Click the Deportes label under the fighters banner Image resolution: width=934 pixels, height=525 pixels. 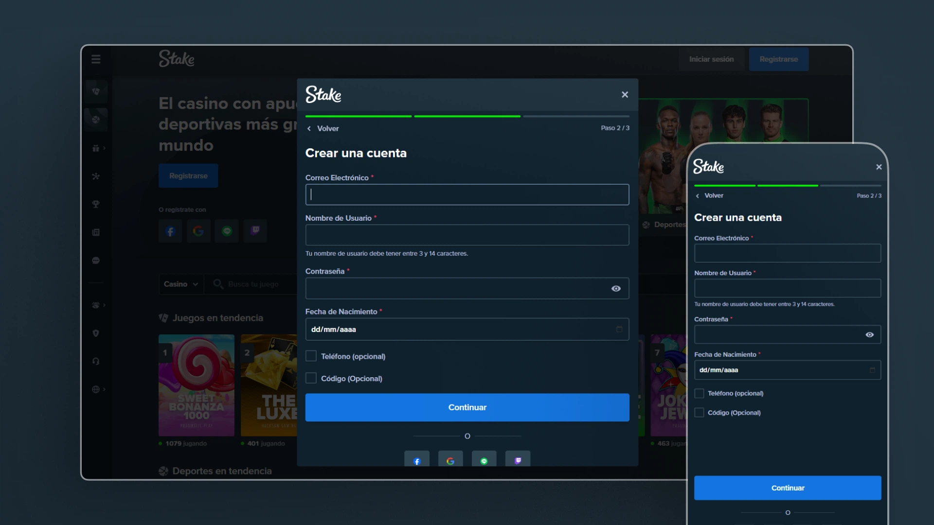[x=670, y=225]
